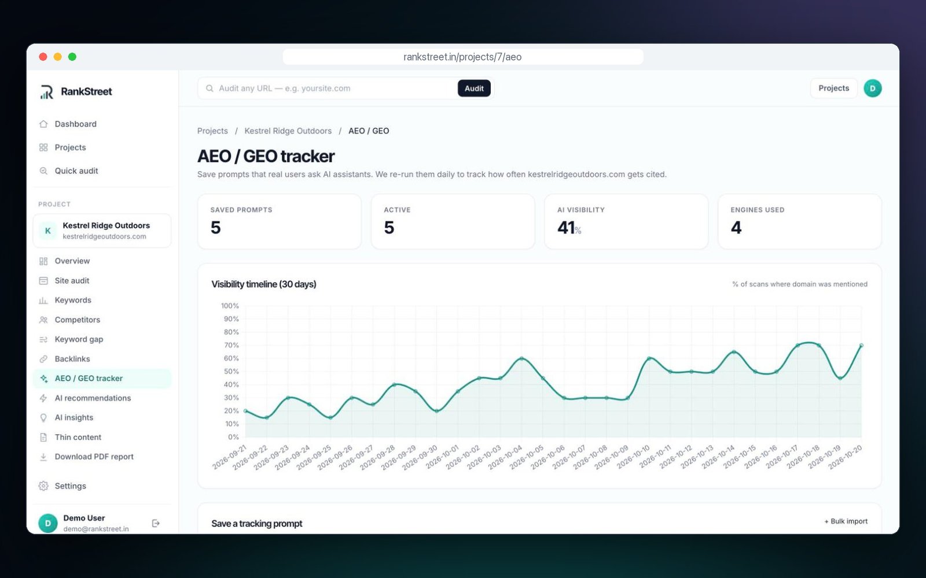Select the Backlinks menu label
Screen dimensions: 926x578
click(72, 359)
